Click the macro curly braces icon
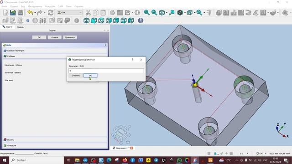Viewport: 292px width, 164px height. click(x=137, y=12)
